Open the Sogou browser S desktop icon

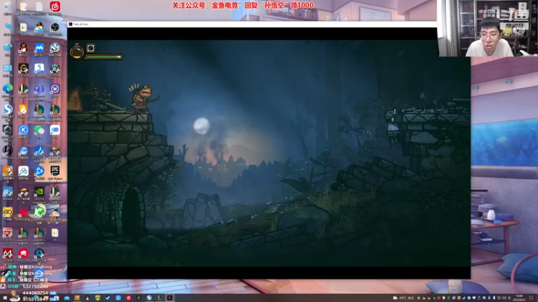click(x=7, y=109)
